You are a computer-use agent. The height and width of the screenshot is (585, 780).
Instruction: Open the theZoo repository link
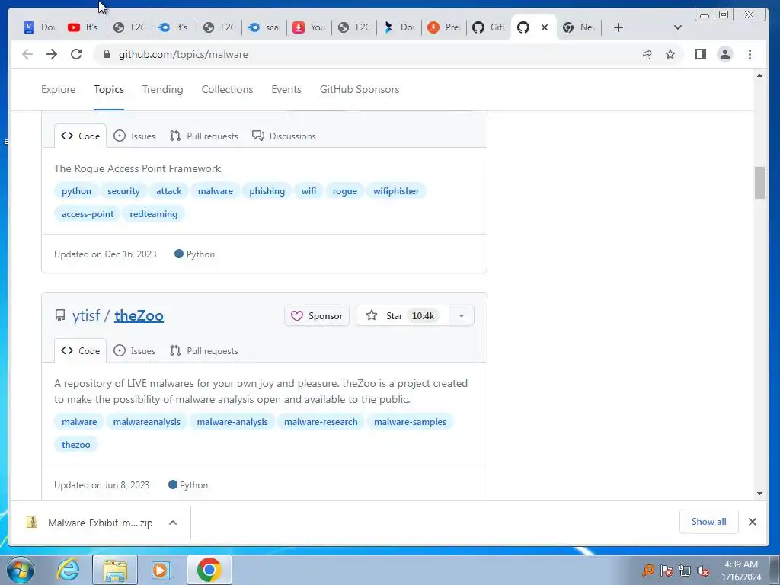[139, 315]
